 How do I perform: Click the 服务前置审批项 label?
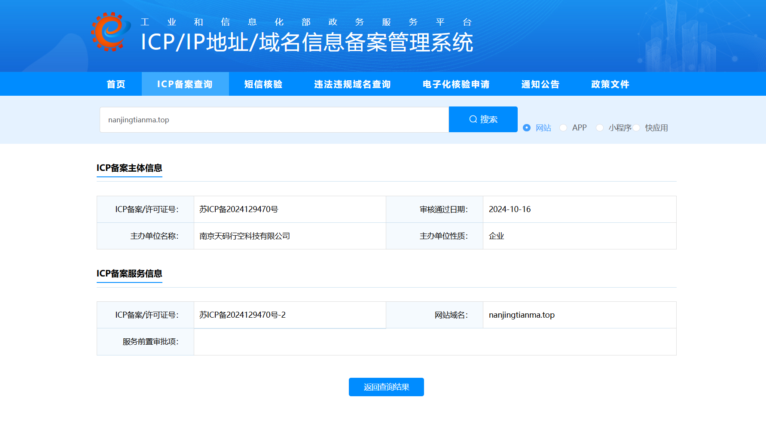point(150,342)
